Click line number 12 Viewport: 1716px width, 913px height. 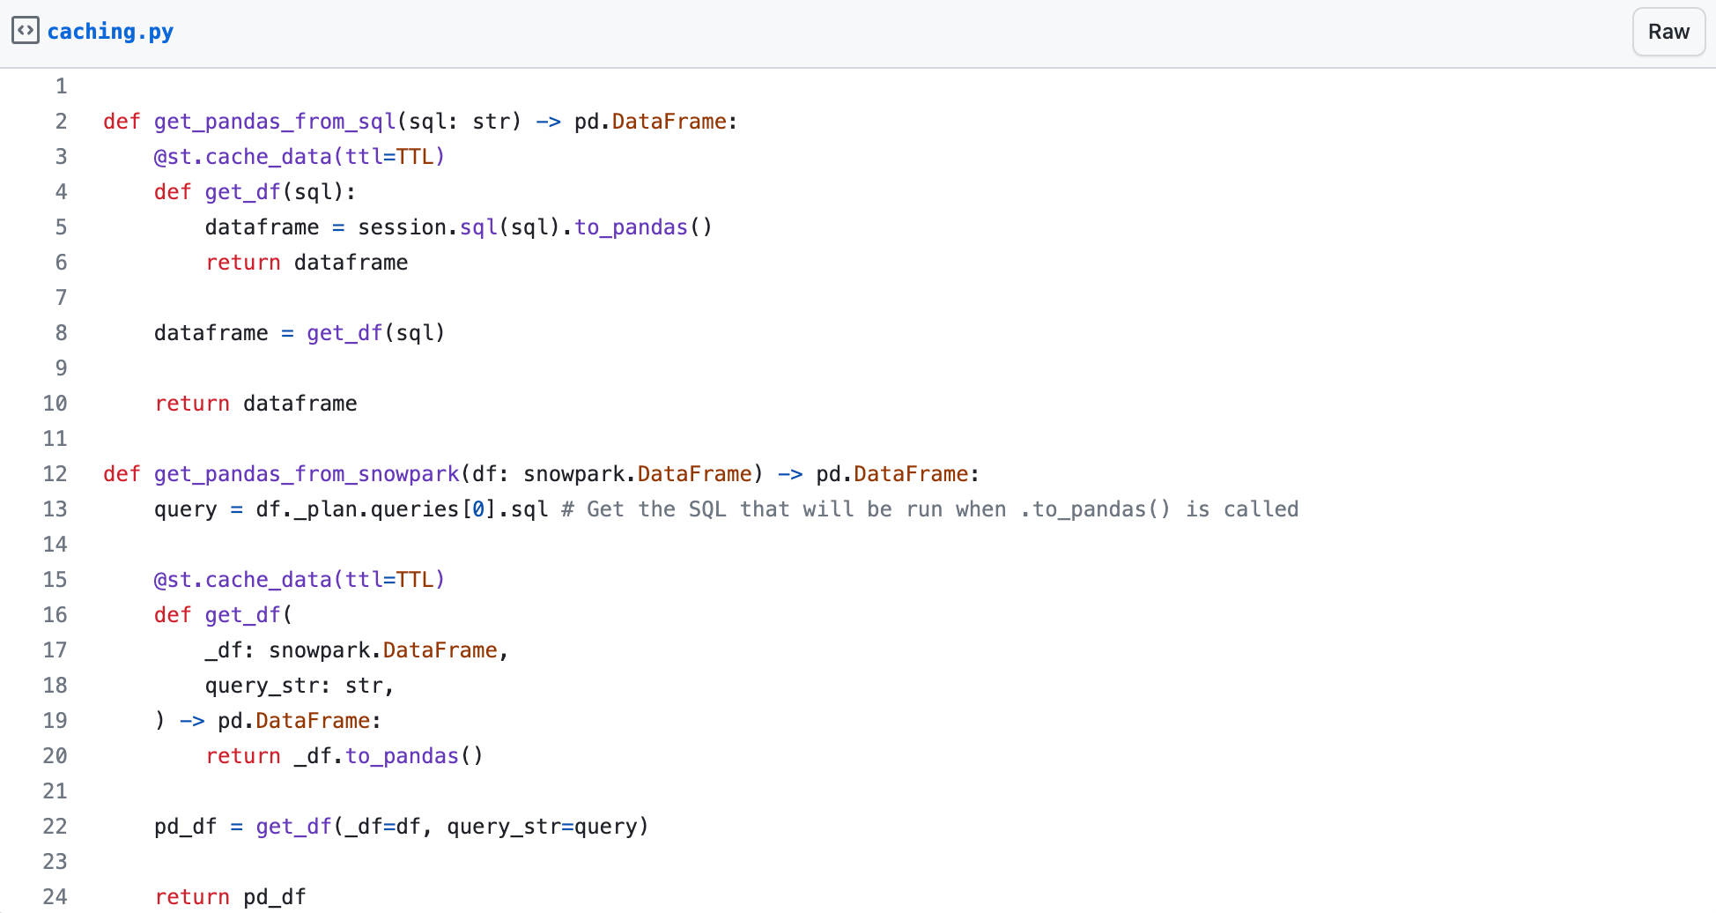pos(55,474)
